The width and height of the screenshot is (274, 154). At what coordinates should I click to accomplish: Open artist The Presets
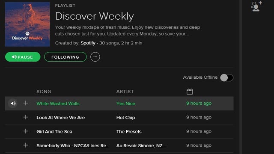click(129, 131)
